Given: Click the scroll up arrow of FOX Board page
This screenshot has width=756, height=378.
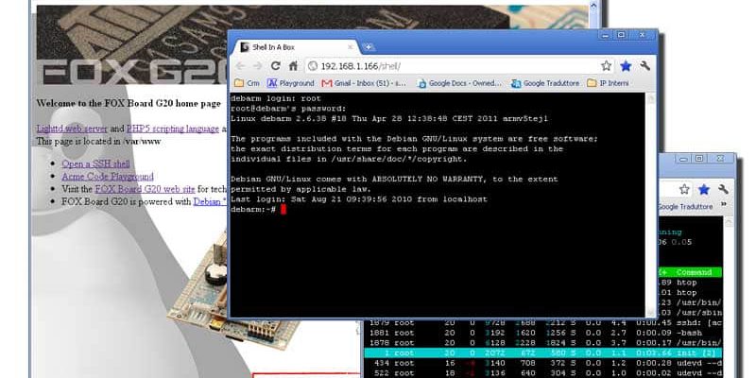Looking at the screenshot, I should 593,6.
